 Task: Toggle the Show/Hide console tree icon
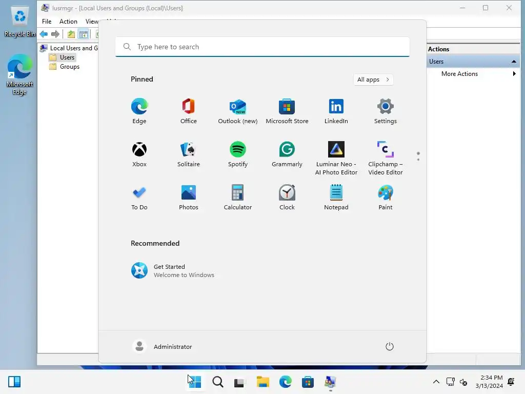(x=84, y=34)
